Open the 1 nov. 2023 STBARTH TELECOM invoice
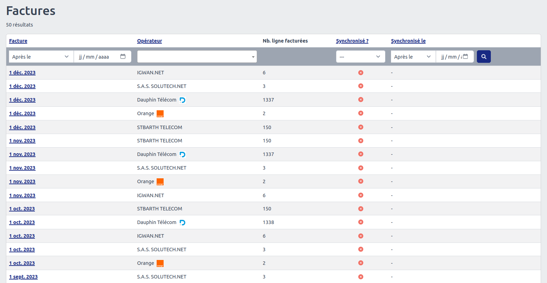The width and height of the screenshot is (547, 283). click(22, 141)
